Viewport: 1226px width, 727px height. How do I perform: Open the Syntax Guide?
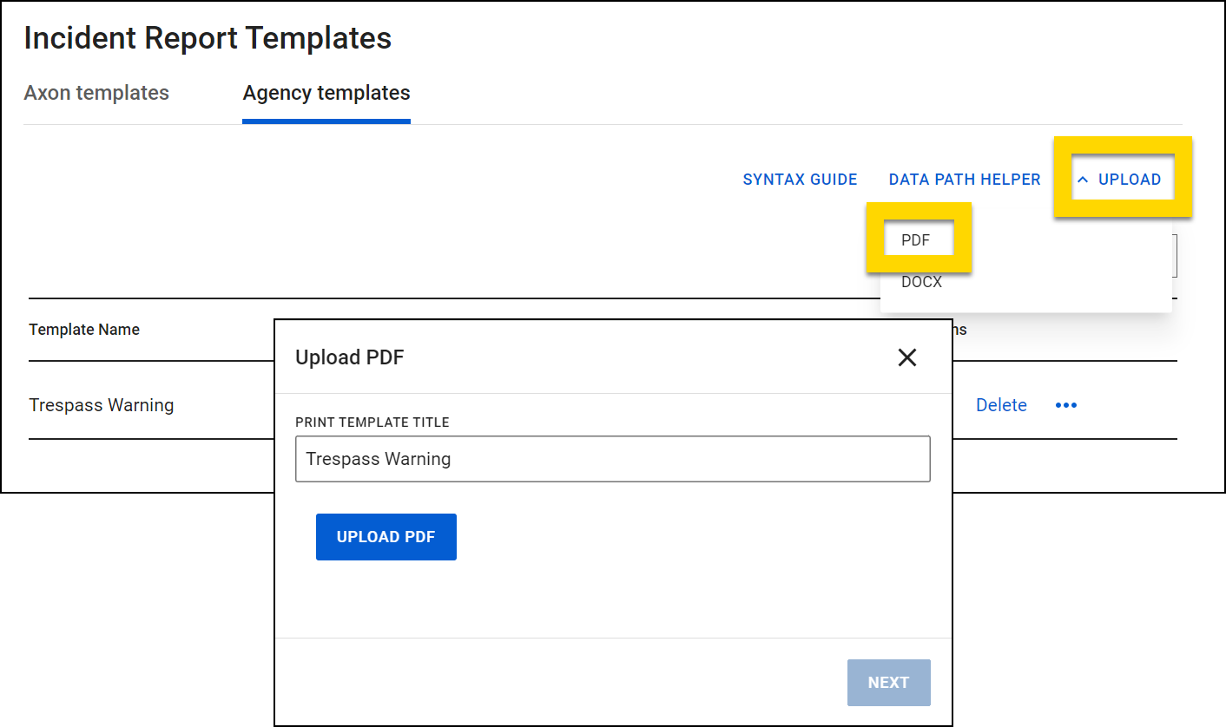[x=800, y=179]
